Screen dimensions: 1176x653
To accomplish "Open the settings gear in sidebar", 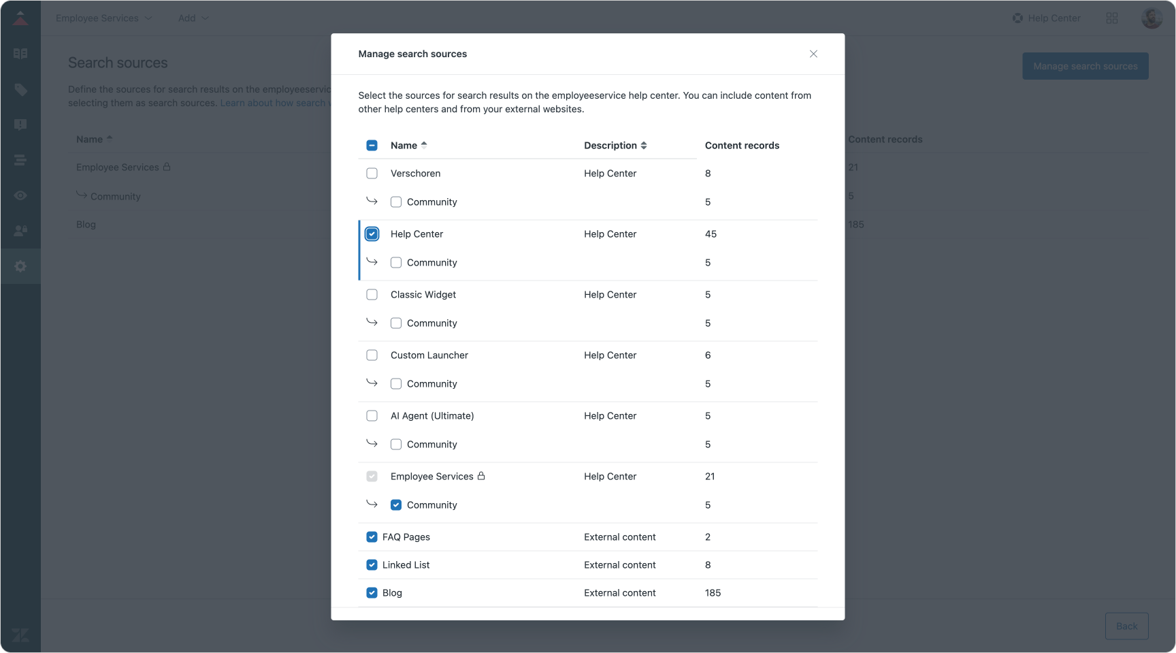I will pyautogui.click(x=20, y=266).
